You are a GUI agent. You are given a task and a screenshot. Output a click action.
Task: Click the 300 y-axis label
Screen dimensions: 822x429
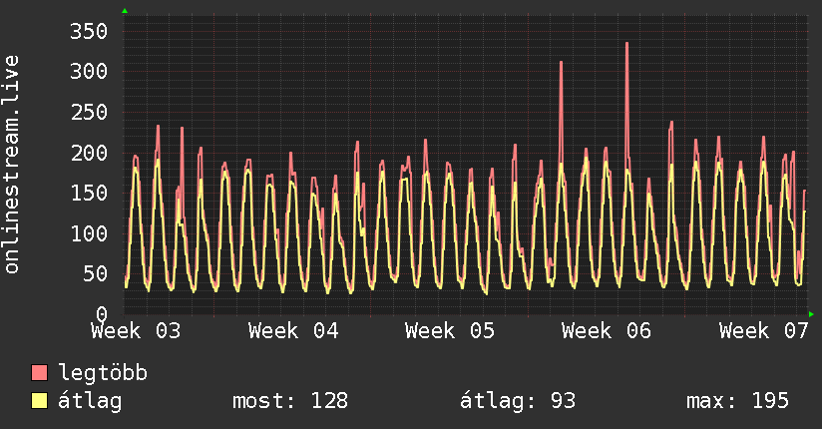coord(89,71)
